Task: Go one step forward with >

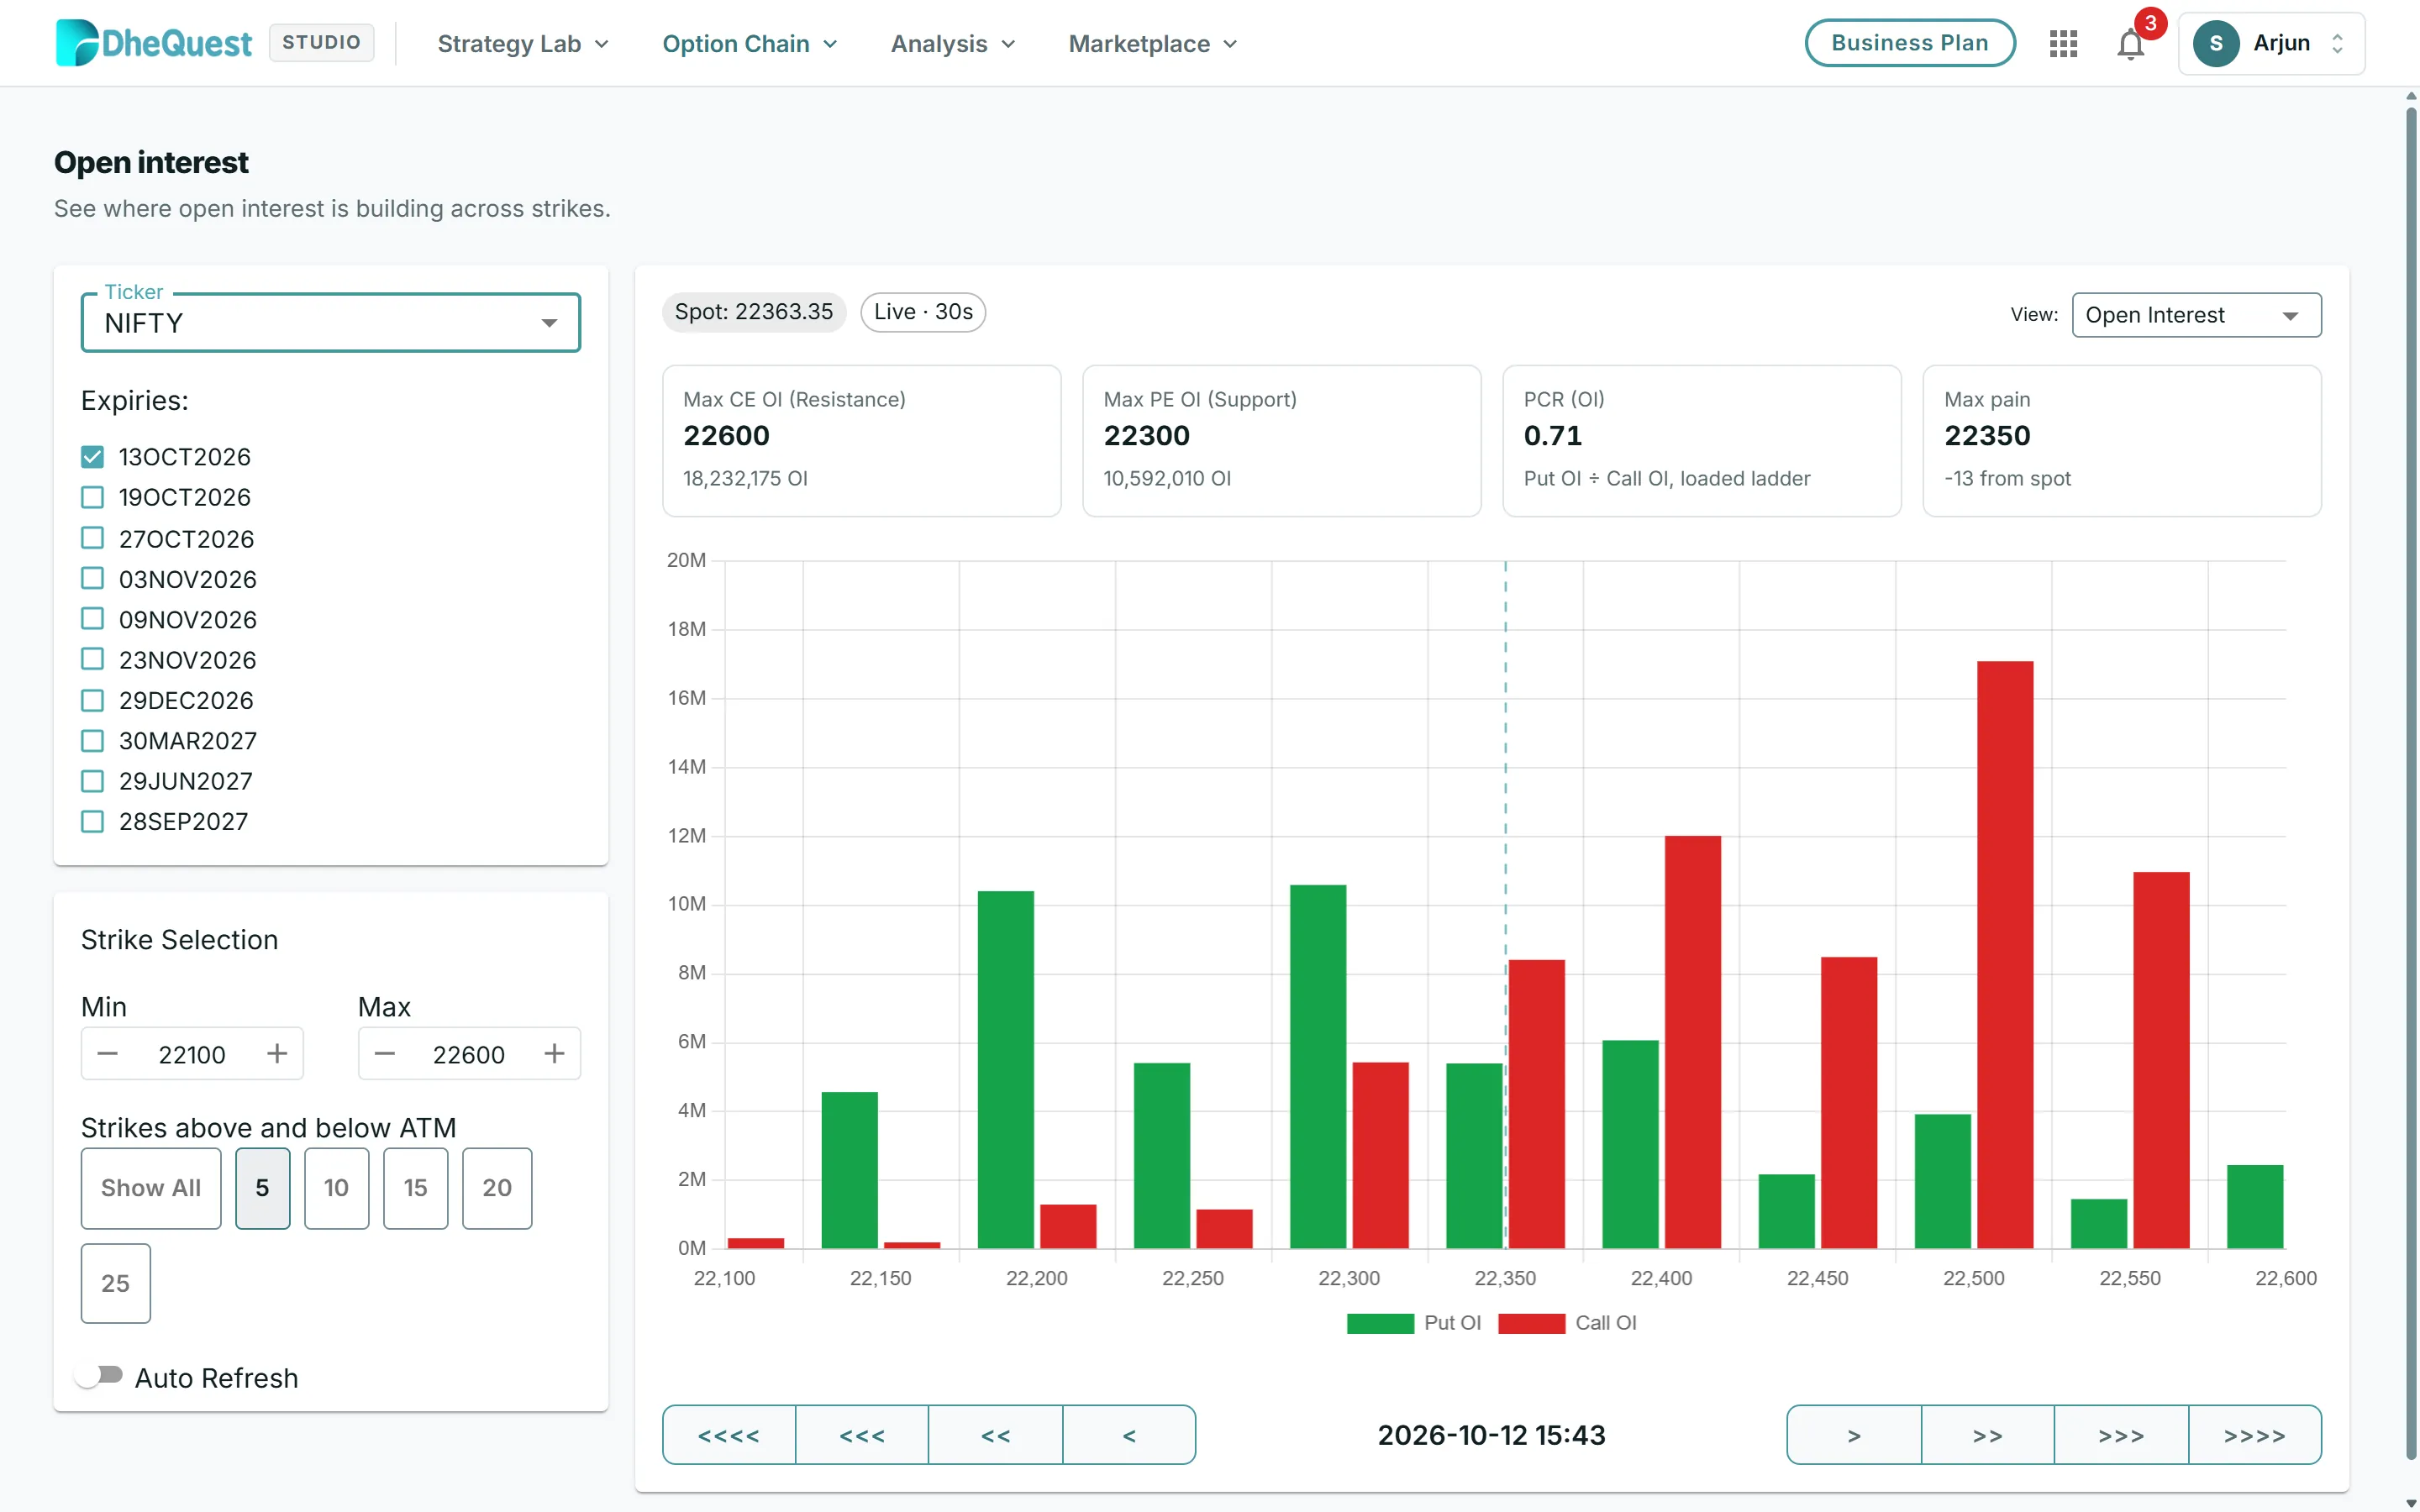Action: (1854, 1435)
